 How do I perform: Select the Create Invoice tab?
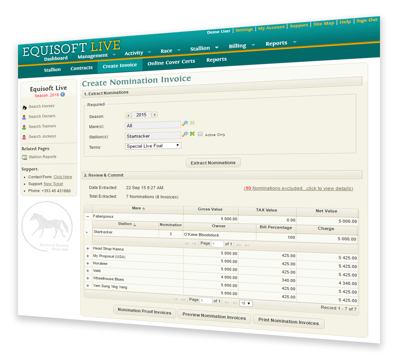pos(120,65)
